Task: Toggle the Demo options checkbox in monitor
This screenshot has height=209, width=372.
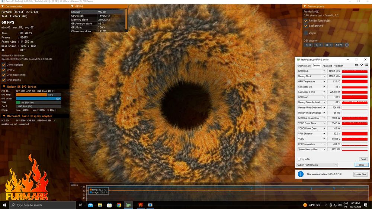Action: coord(4,65)
